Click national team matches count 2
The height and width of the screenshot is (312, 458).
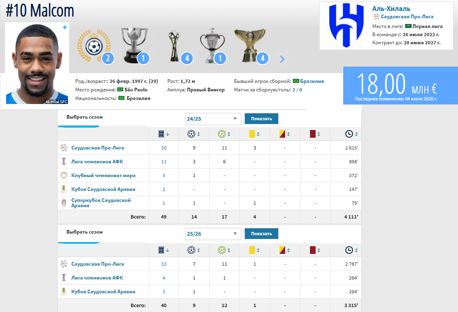(x=294, y=90)
